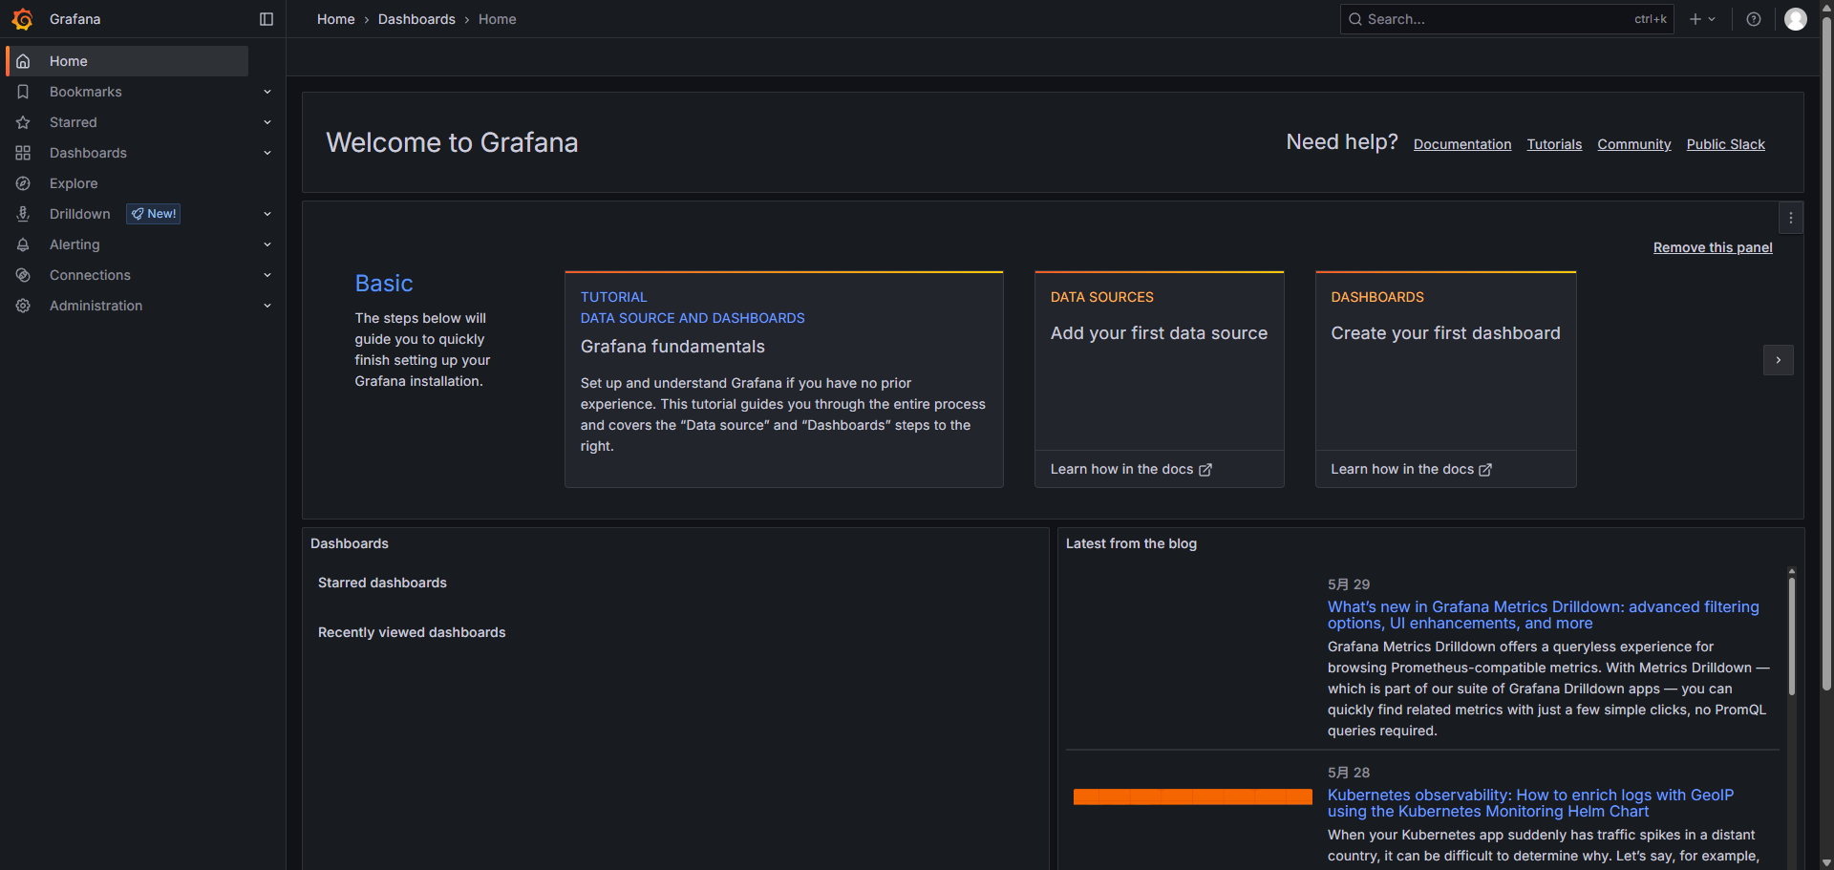1834x870 pixels.
Task: Click the Explore compass icon
Action: [23, 183]
